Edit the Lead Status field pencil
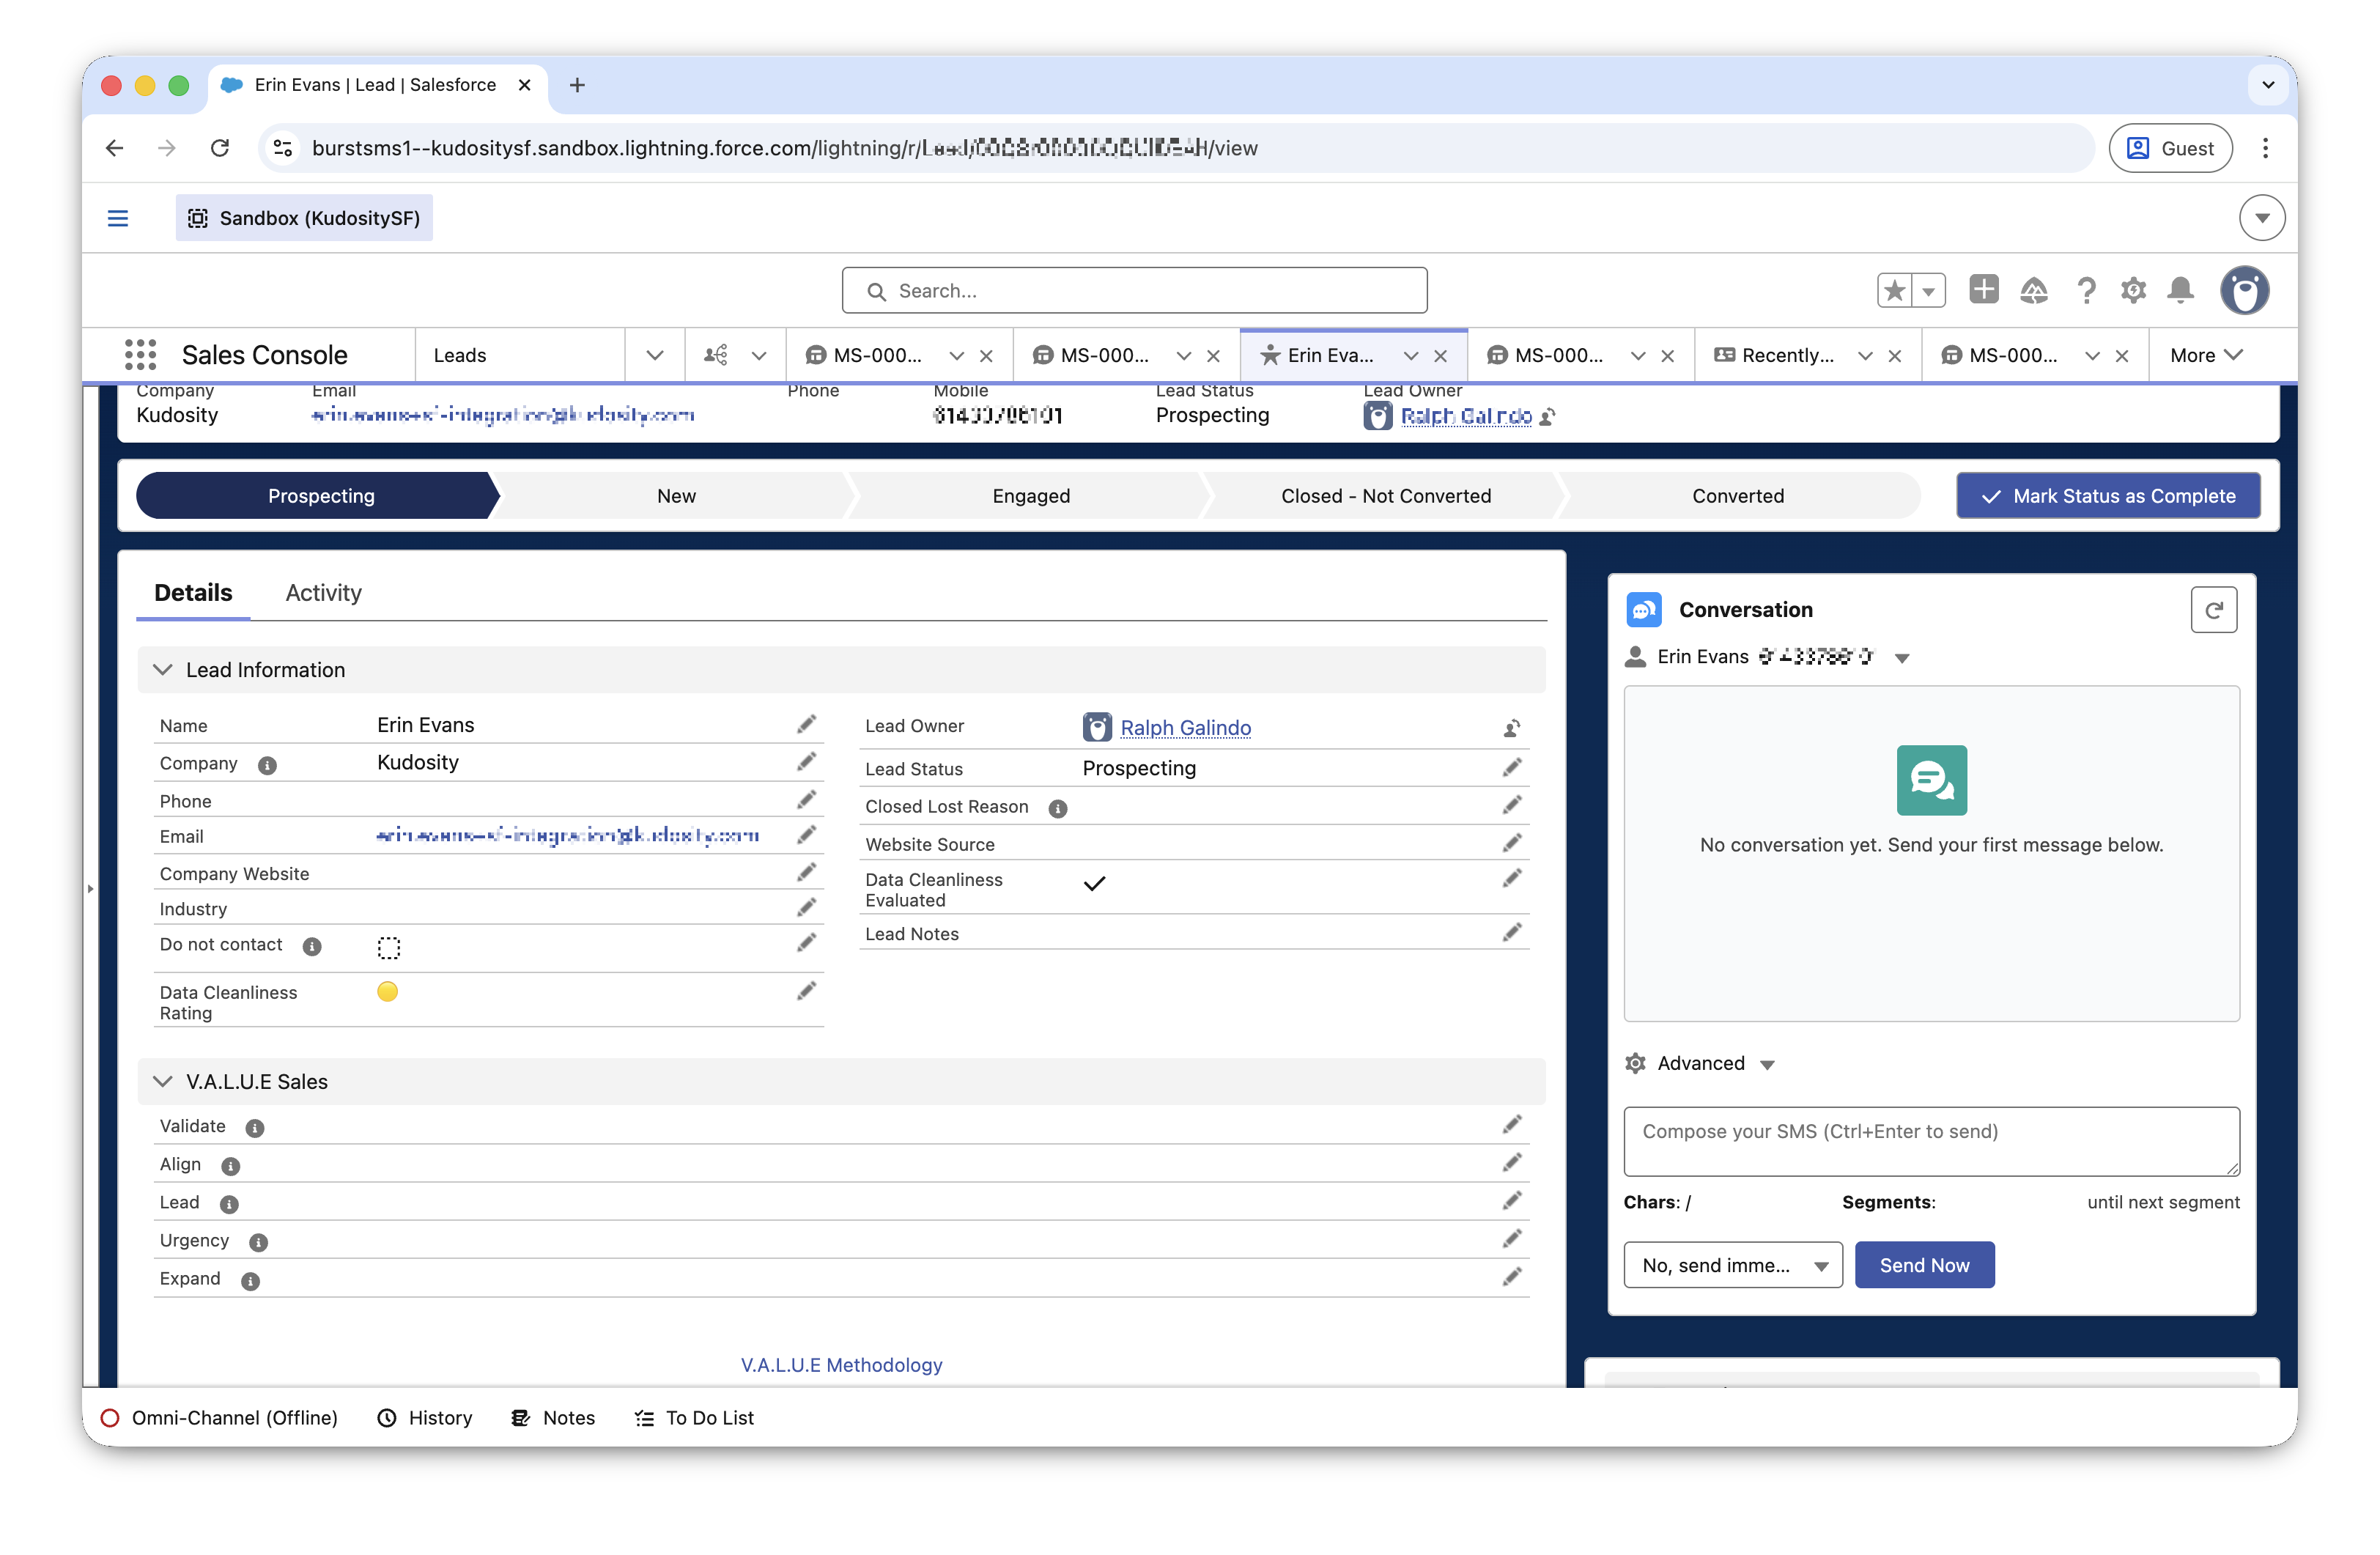This screenshot has width=2380, height=1555. 1511,768
